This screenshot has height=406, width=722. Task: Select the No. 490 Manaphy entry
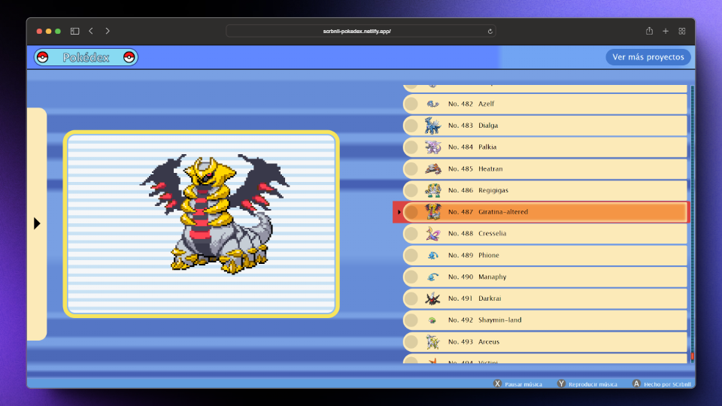click(x=545, y=277)
